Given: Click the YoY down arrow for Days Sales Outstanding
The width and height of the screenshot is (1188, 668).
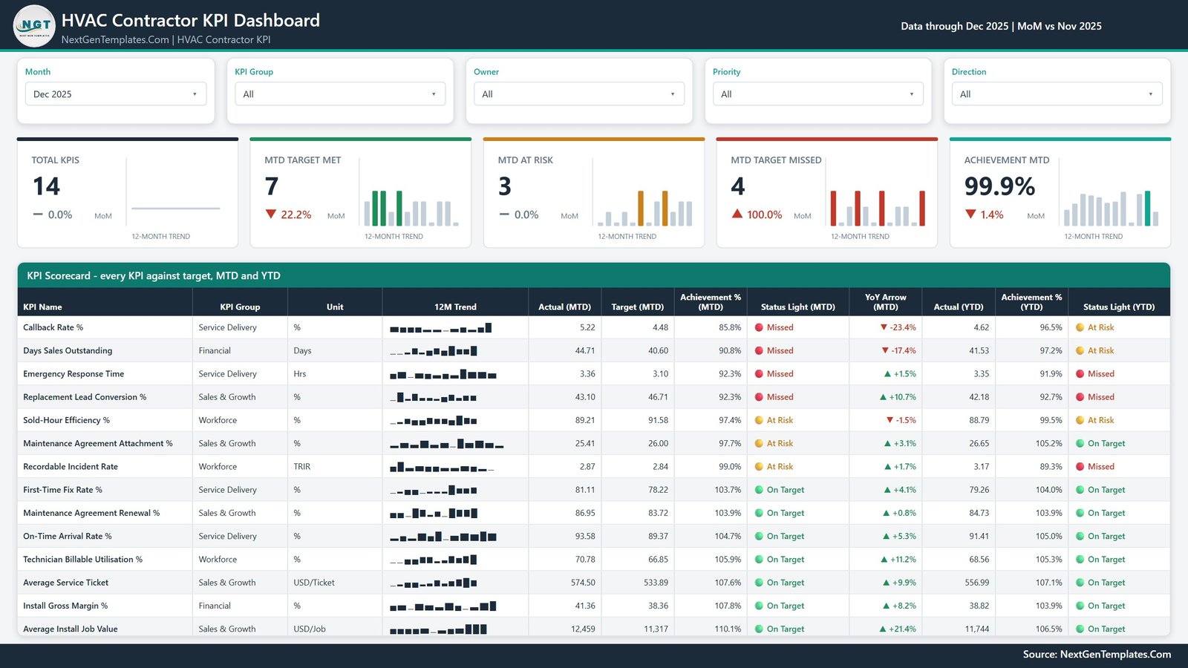Looking at the screenshot, I should [x=885, y=350].
